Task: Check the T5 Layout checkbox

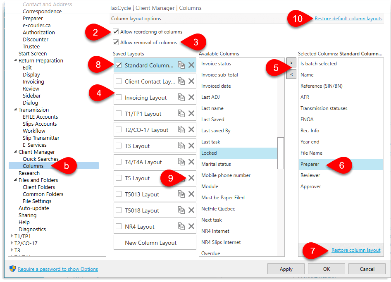Action: (119, 178)
